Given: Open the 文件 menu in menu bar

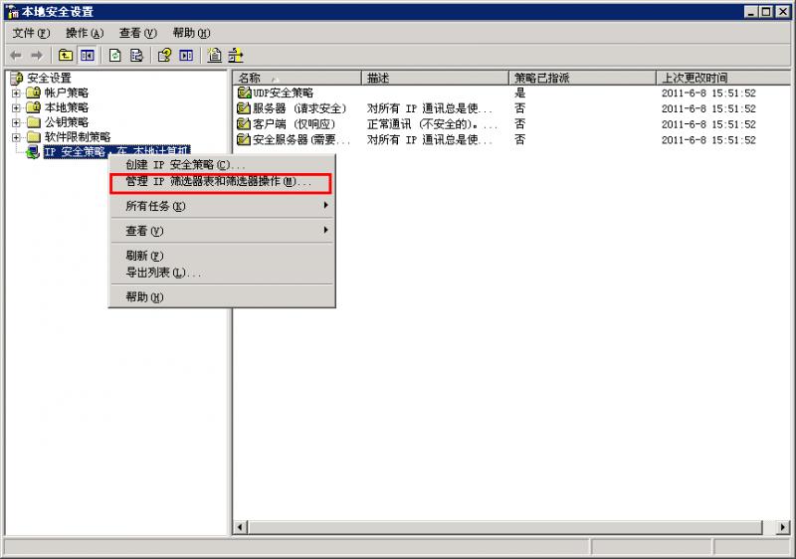Looking at the screenshot, I should (x=30, y=33).
